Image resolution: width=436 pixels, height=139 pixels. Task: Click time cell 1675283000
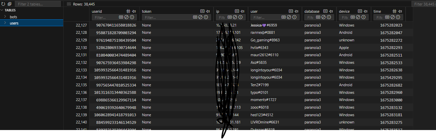coord(391,100)
